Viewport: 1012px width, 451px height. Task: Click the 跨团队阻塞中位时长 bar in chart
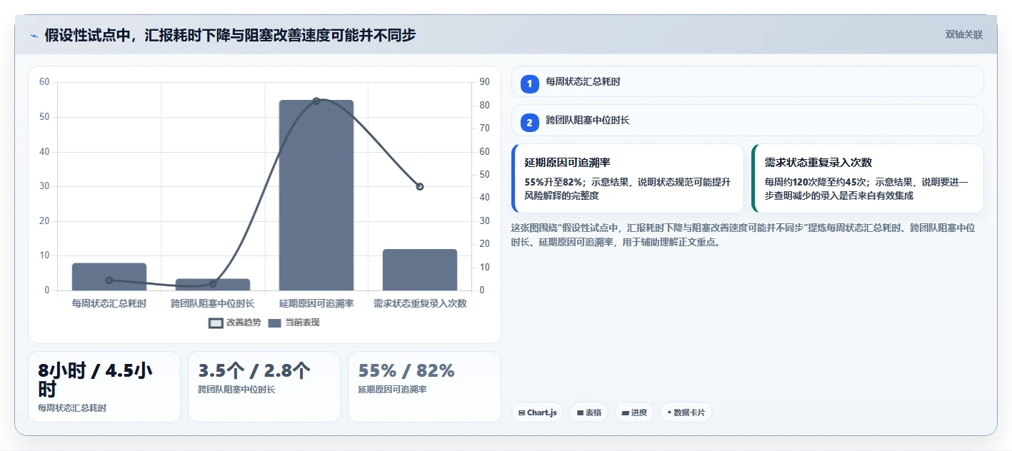[x=213, y=285]
